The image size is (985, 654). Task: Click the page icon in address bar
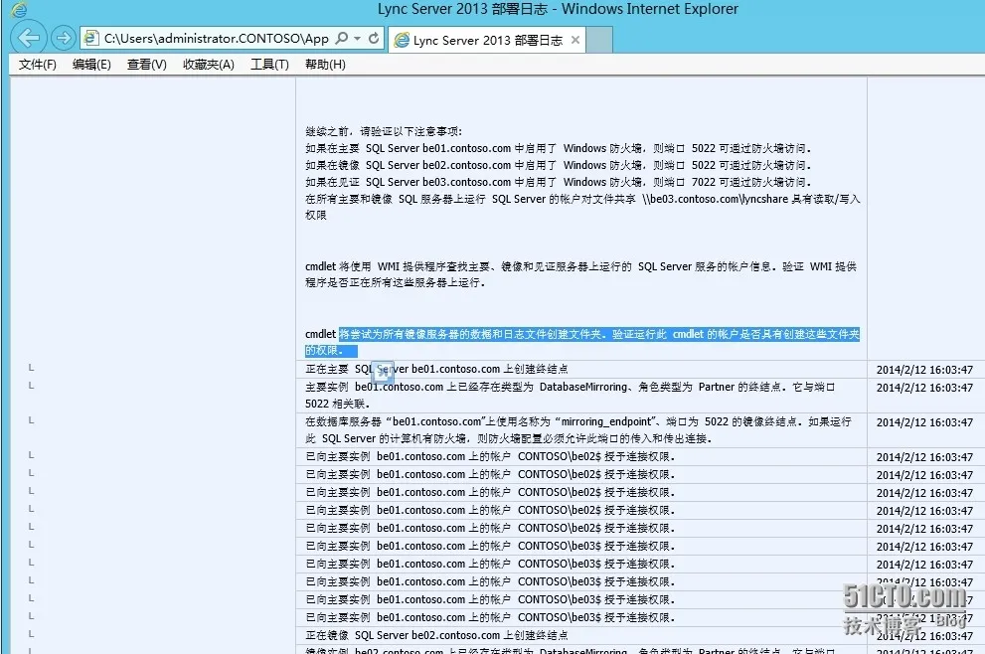[91, 39]
